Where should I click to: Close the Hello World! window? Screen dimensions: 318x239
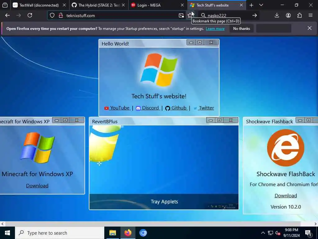211,42
